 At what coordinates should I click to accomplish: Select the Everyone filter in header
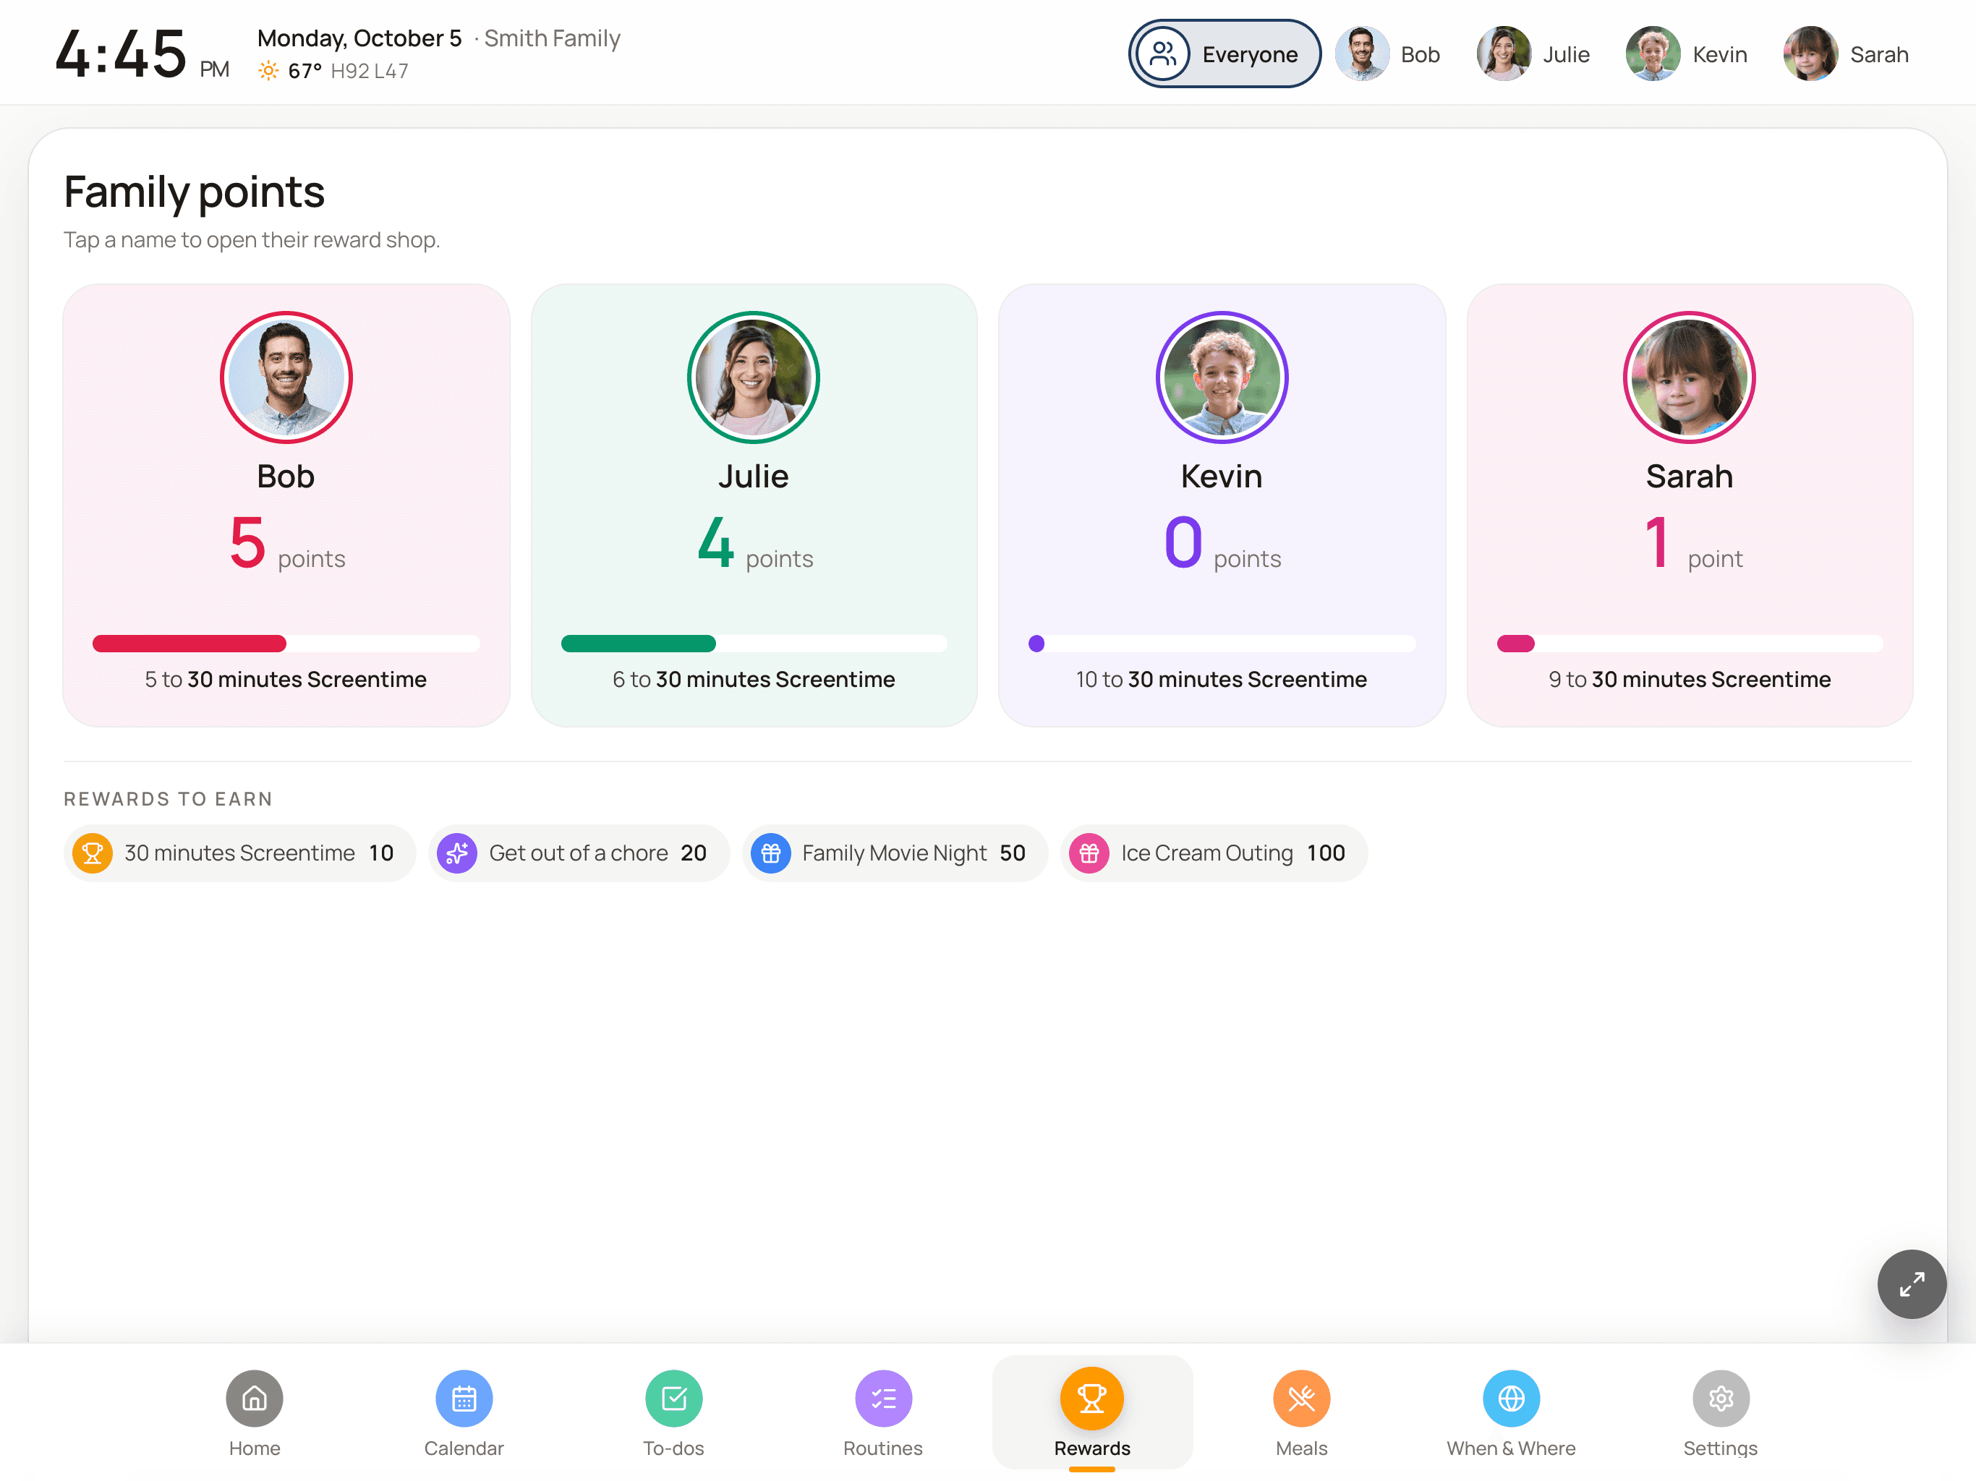coord(1224,54)
